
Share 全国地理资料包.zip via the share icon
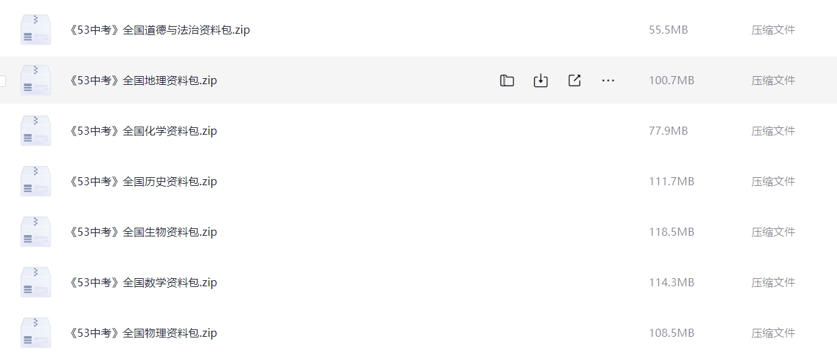574,81
